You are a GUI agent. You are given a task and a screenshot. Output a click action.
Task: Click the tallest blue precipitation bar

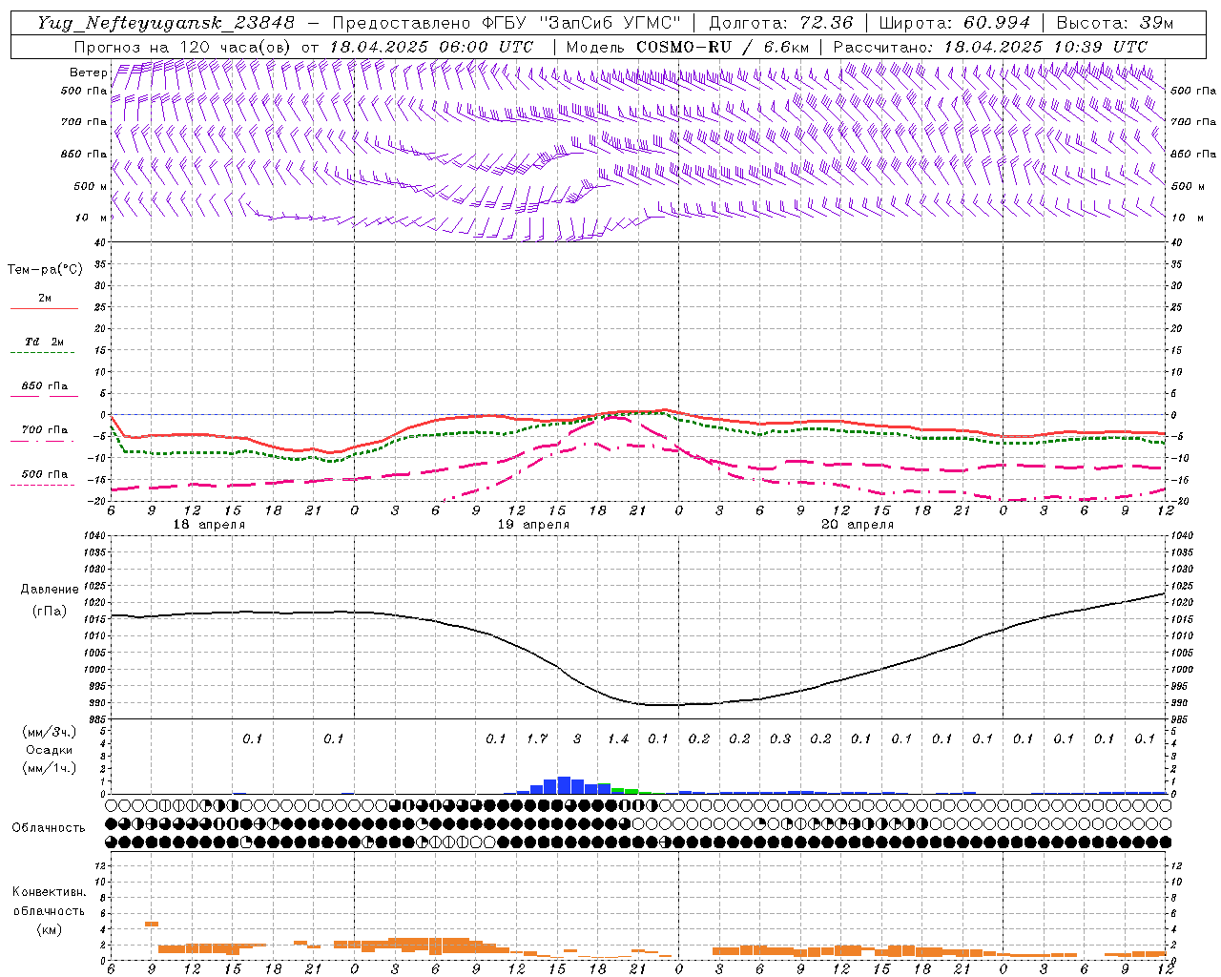(564, 785)
